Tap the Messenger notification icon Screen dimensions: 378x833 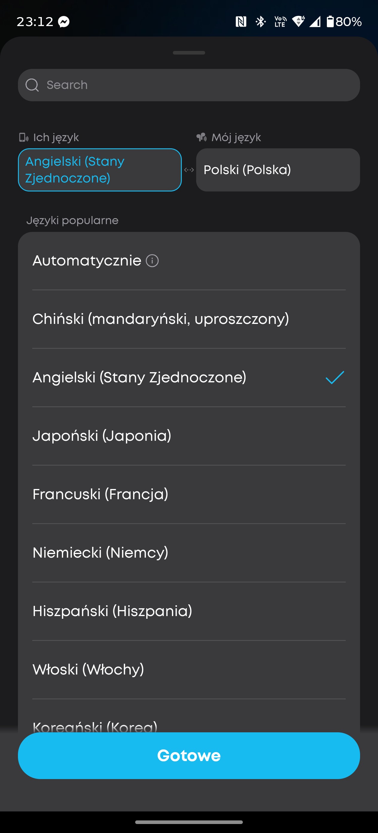pos(64,22)
